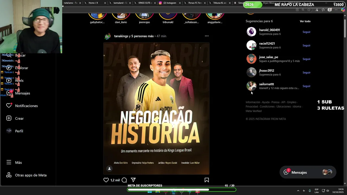Open Perfil avatar in sidebar
Image resolution: width=347 pixels, height=195 pixels.
click(x=9, y=131)
